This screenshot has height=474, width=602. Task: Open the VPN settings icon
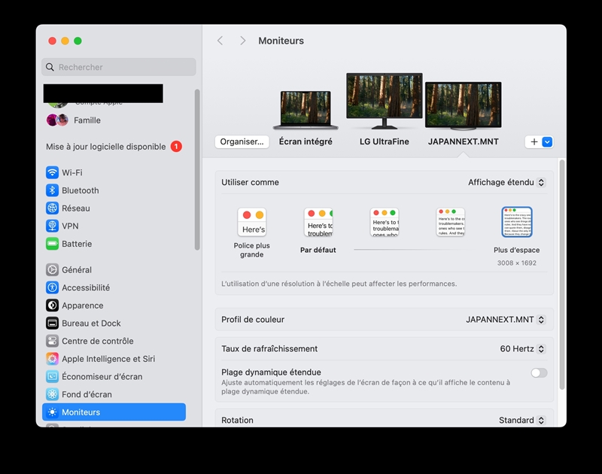[x=52, y=226]
